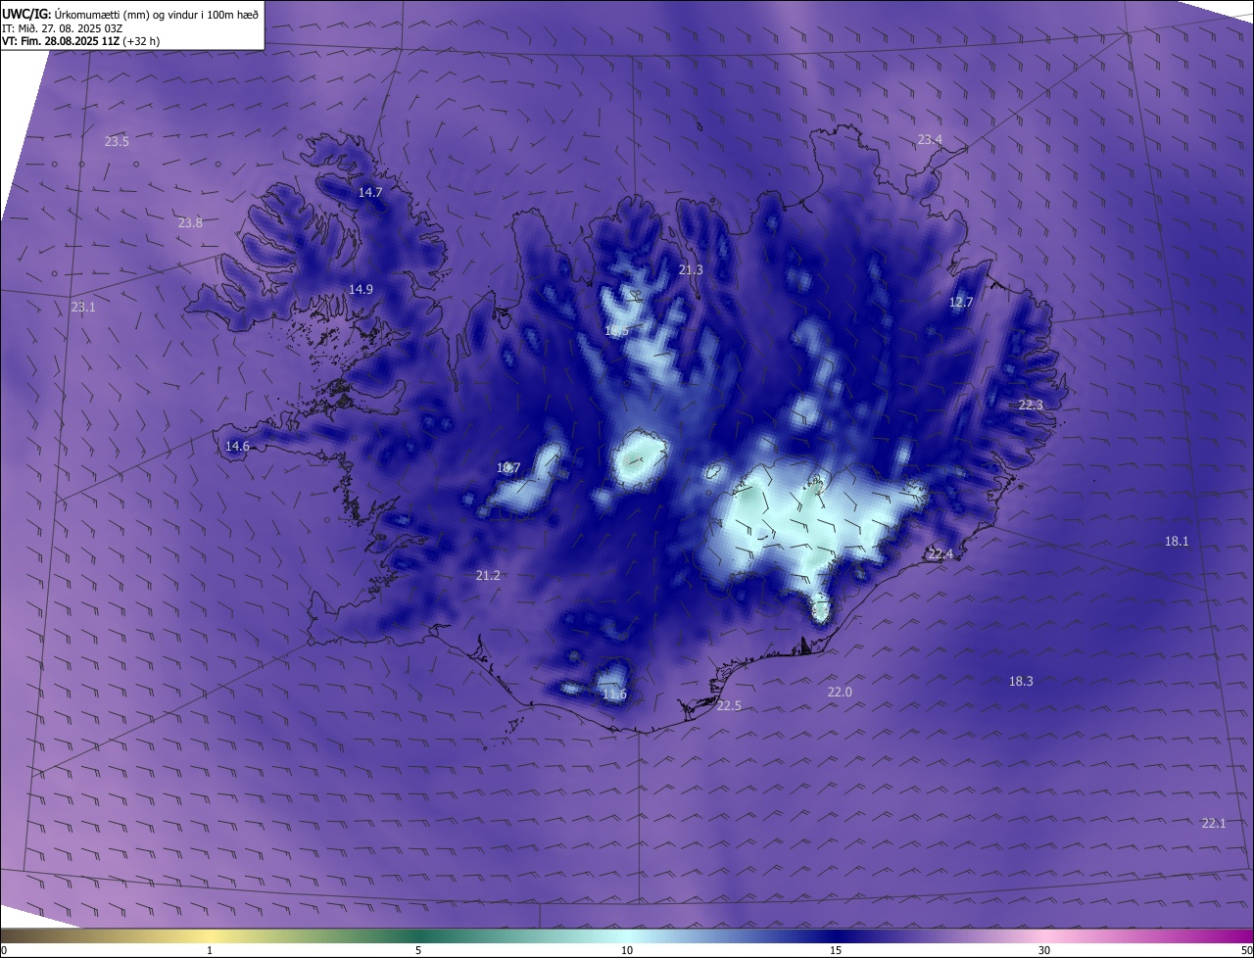Click the 21.2 value label on the map

click(x=488, y=576)
